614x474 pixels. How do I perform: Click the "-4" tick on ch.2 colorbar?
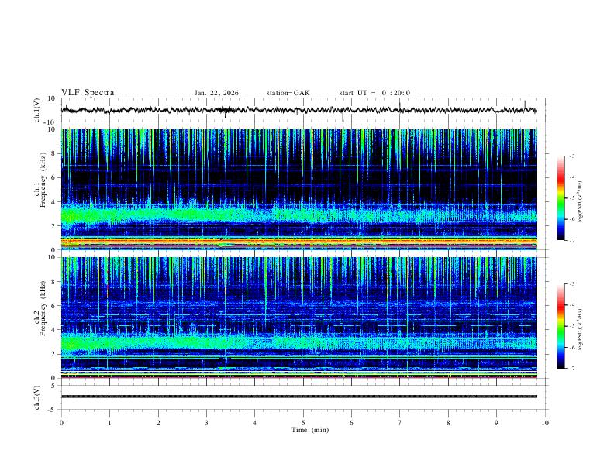coord(572,305)
